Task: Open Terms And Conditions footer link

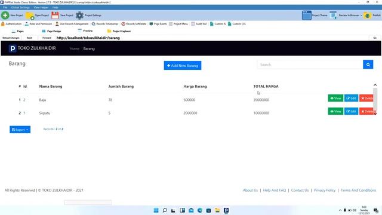Action: [x=358, y=190]
